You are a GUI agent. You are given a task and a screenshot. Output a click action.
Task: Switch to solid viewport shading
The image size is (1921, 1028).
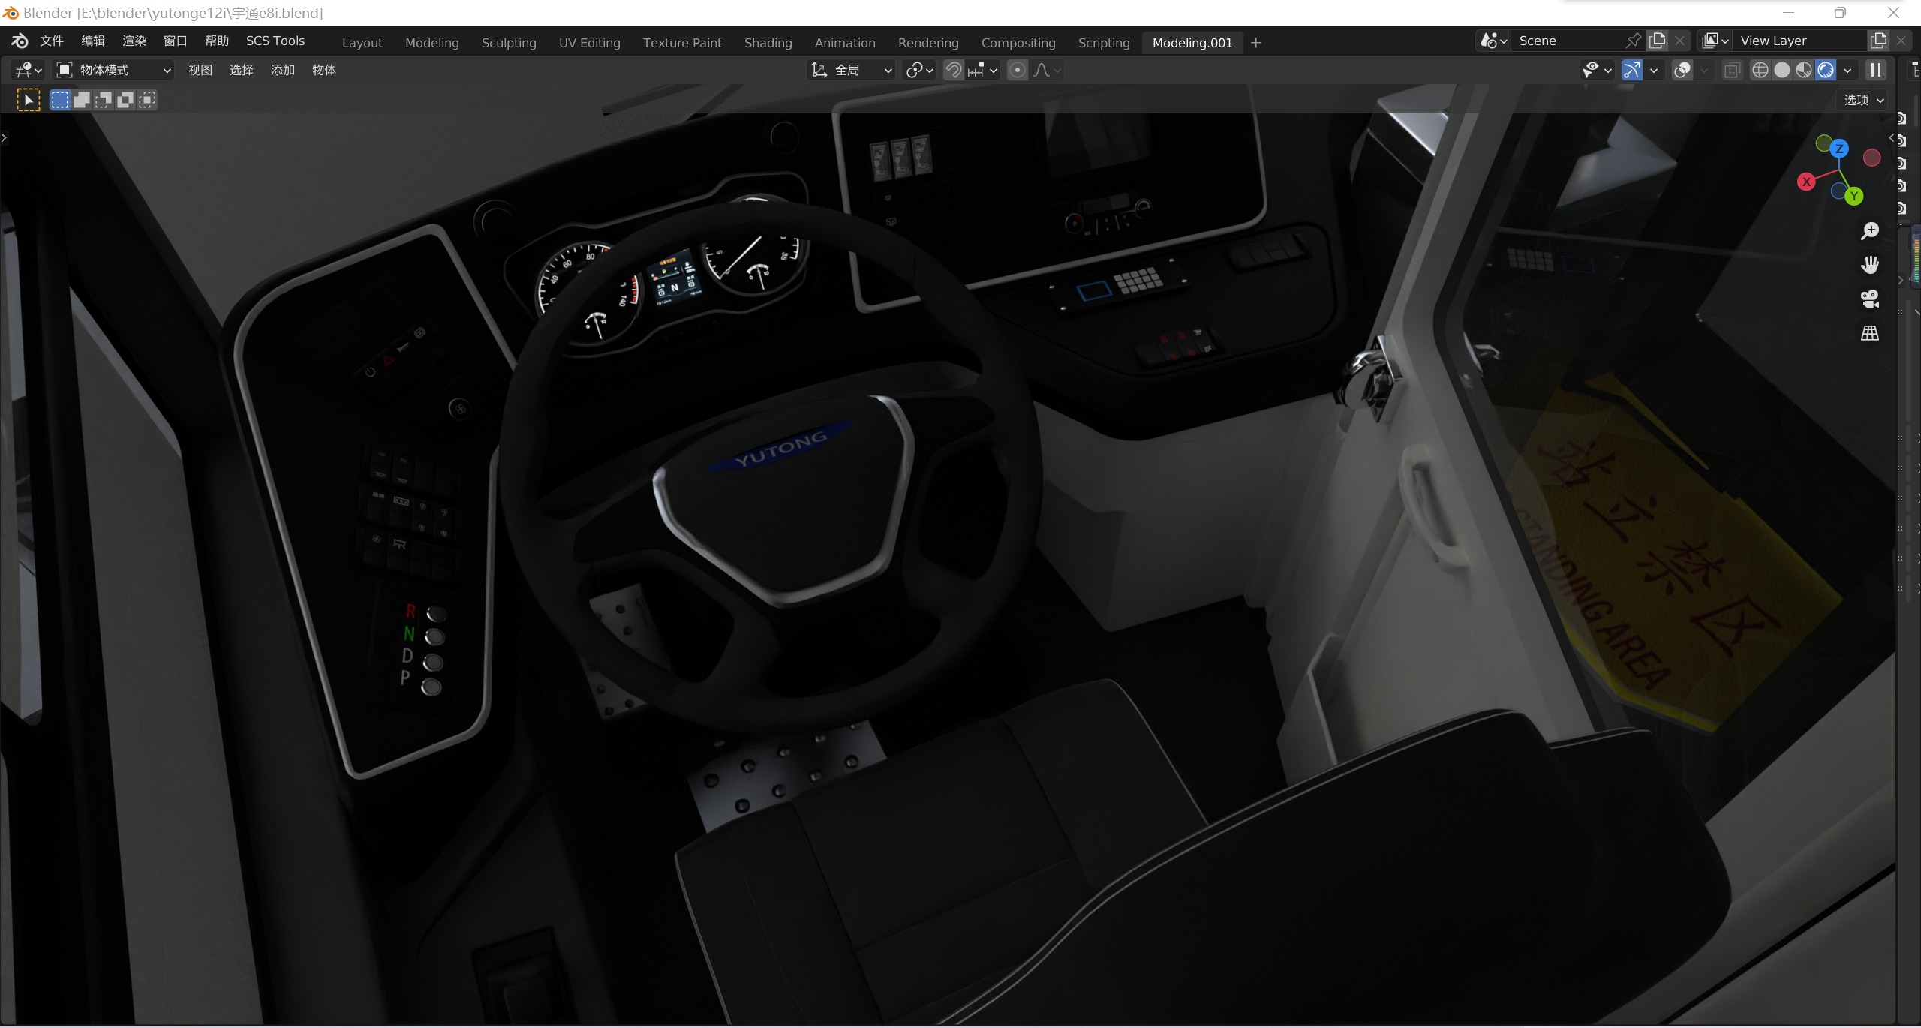coord(1781,70)
